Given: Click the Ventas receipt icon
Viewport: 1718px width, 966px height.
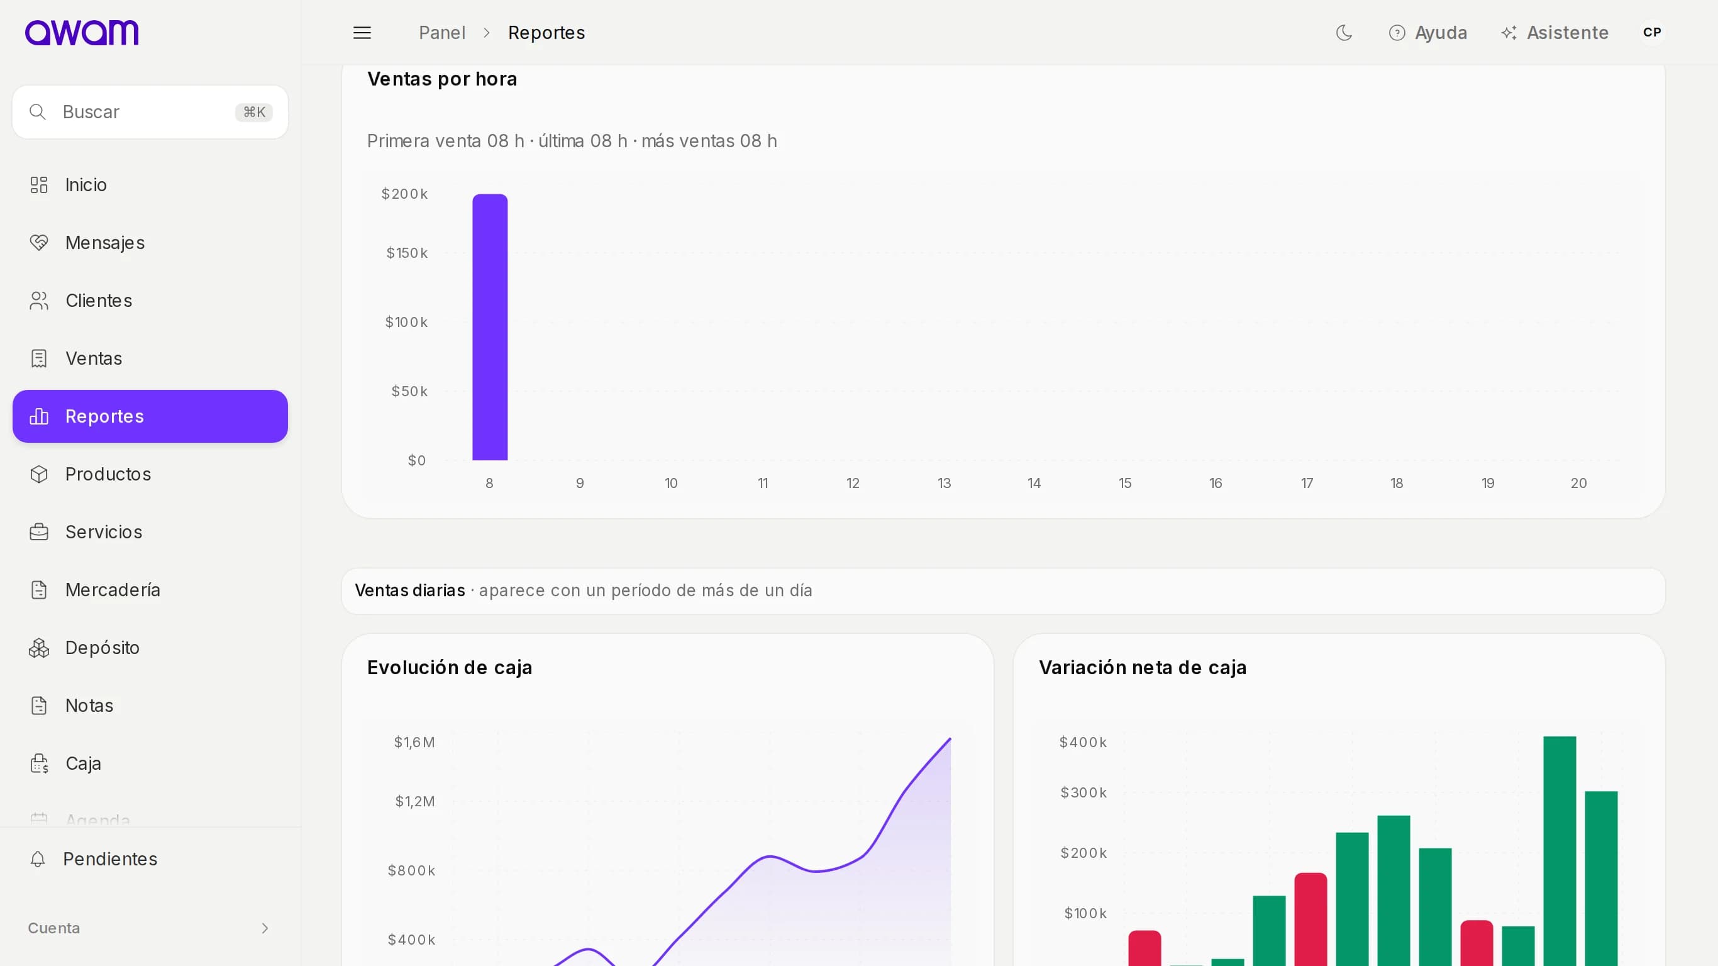Looking at the screenshot, I should pyautogui.click(x=39, y=358).
